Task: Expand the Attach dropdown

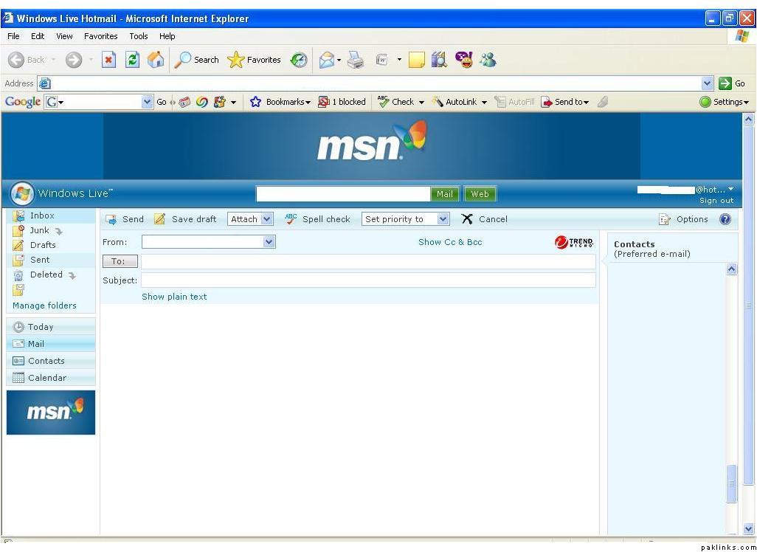Action: pos(250,219)
